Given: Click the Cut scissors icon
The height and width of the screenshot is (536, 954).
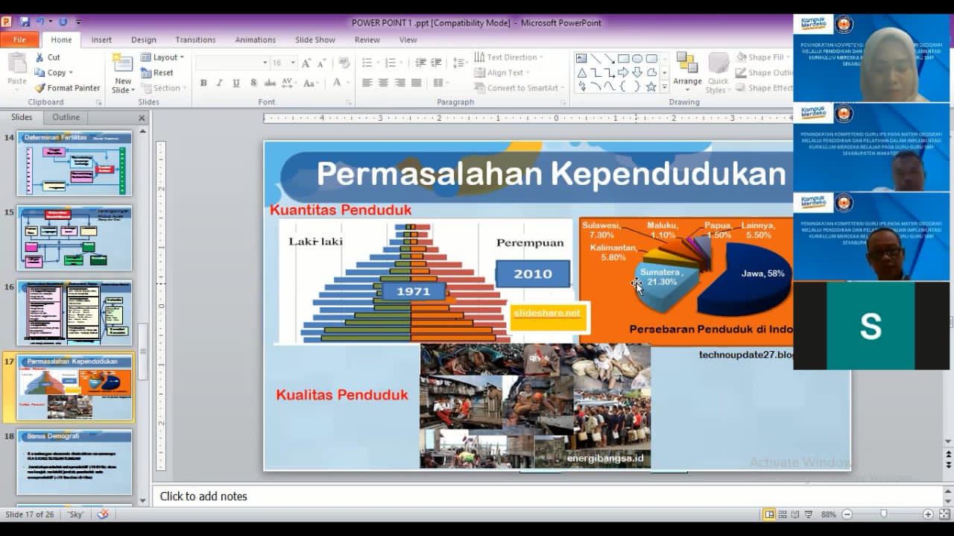Looking at the screenshot, I should point(40,57).
